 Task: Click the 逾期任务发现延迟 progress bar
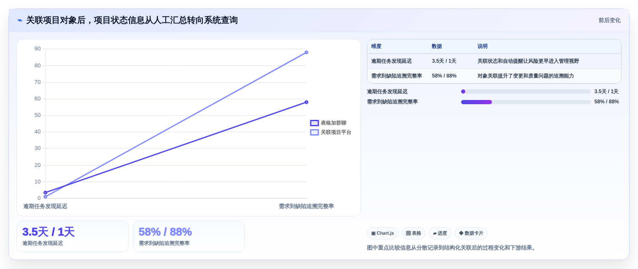coord(526,92)
